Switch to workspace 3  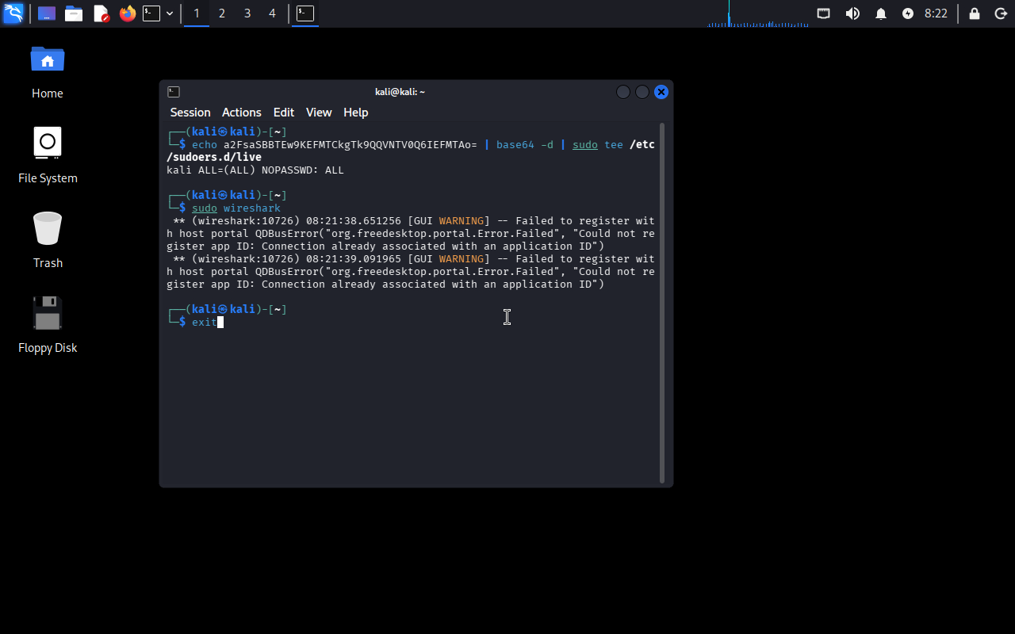[x=247, y=13]
